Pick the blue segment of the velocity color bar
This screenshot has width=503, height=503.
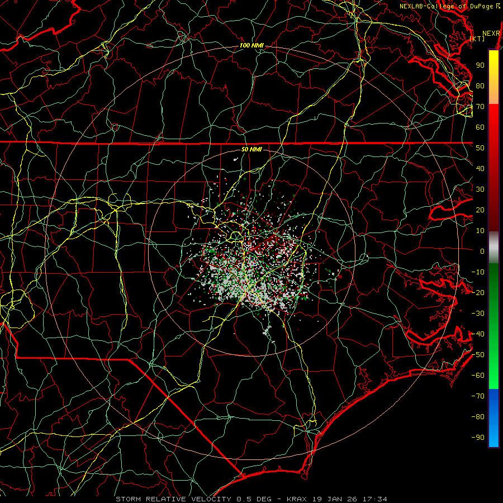(493, 417)
